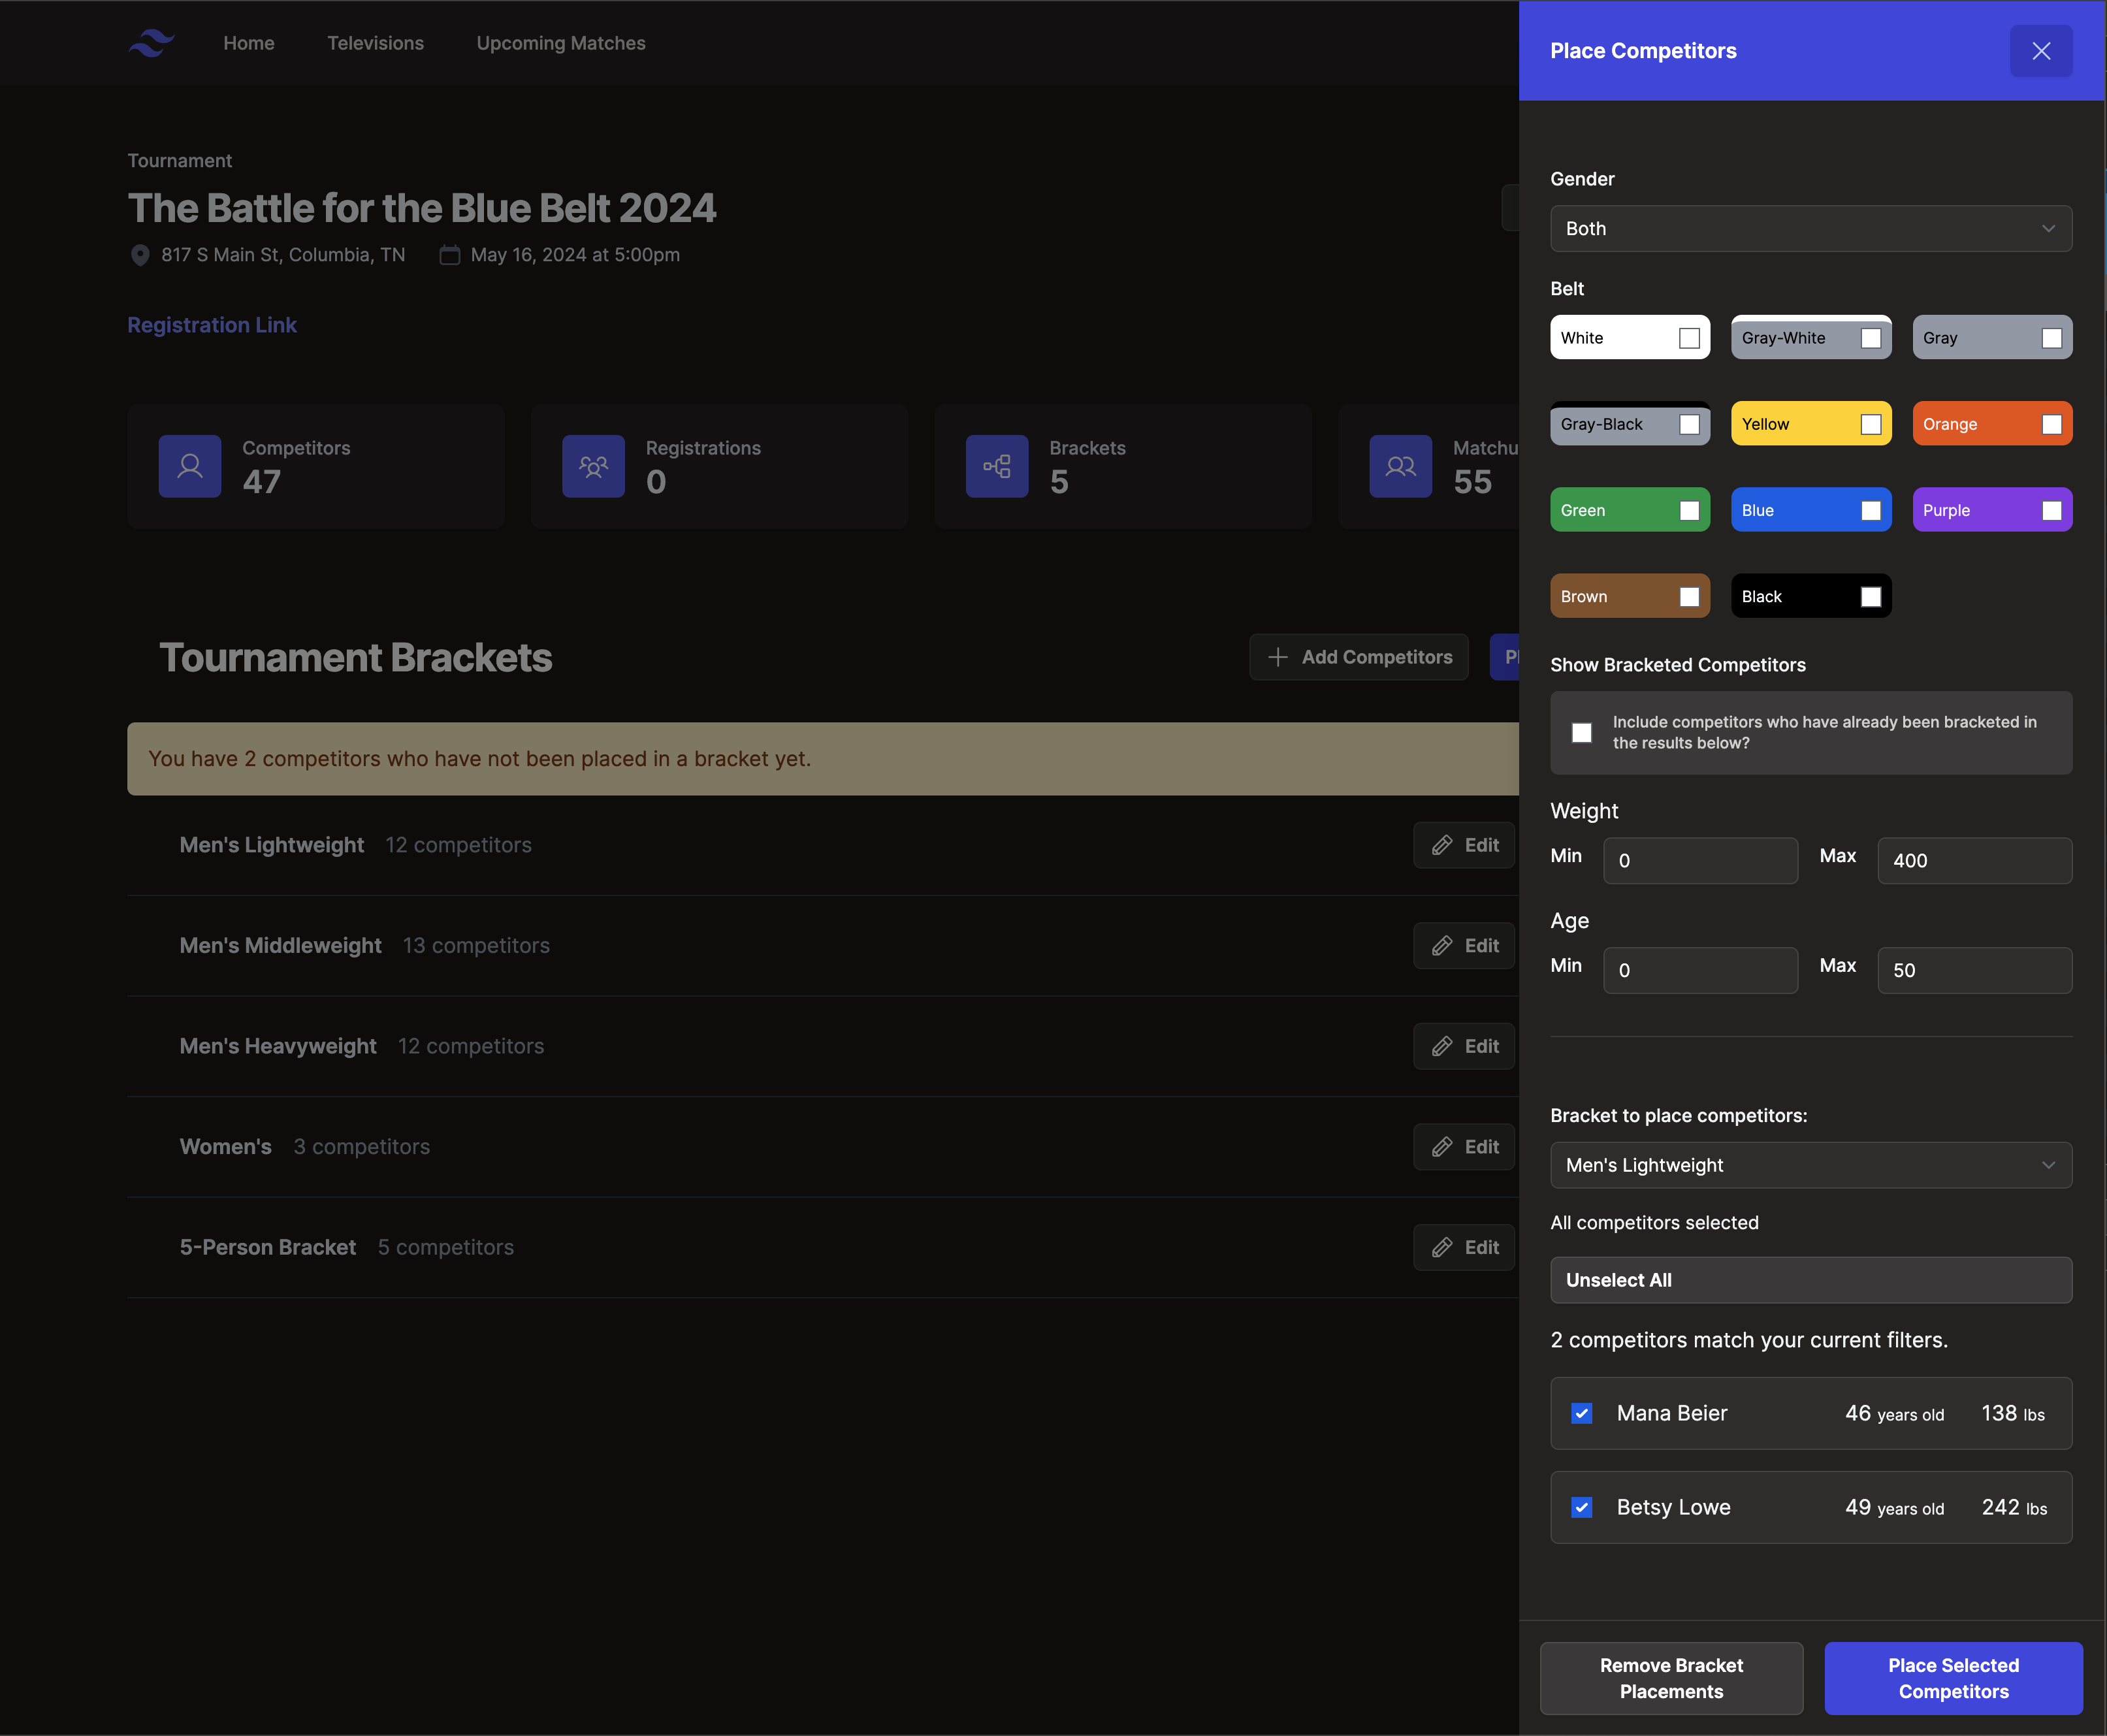2107x1736 pixels.
Task: Open the bracket selection dropdown
Action: click(1810, 1165)
